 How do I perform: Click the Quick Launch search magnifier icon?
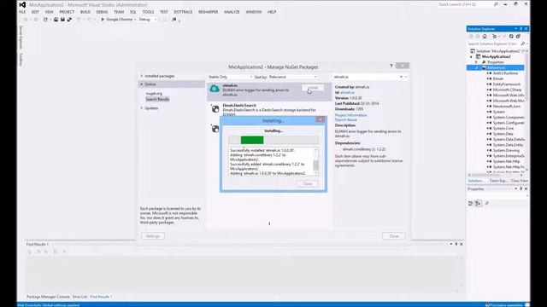point(496,4)
